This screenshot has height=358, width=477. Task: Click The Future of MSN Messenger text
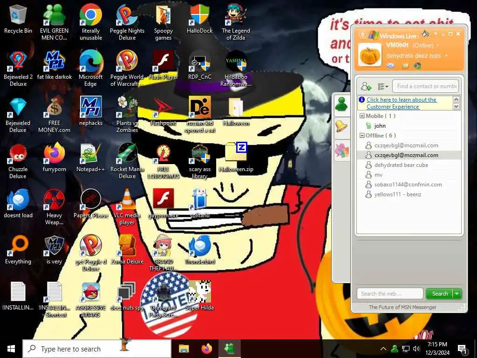(x=402, y=307)
